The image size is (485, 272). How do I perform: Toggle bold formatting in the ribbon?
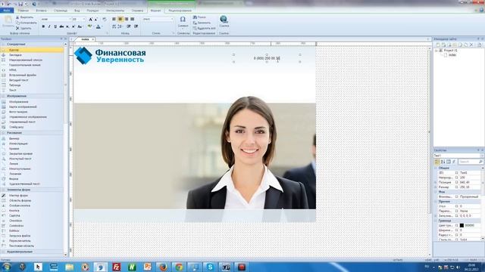point(43,27)
